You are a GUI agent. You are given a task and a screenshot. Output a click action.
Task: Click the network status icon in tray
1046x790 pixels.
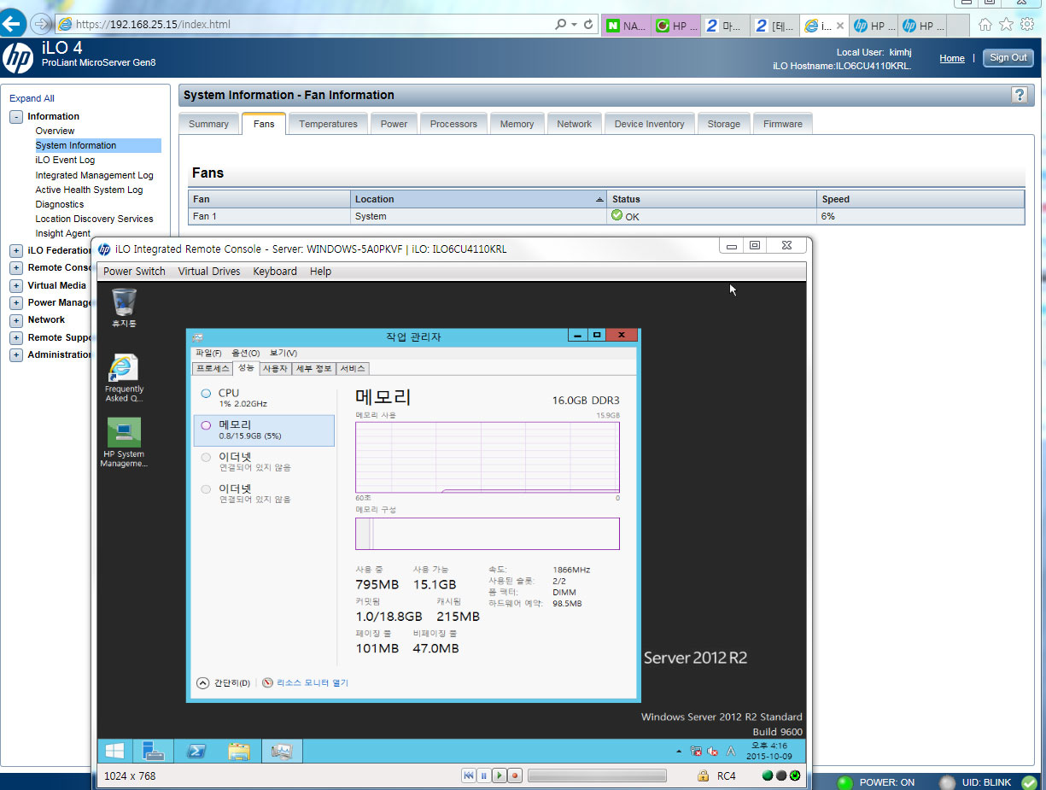(x=696, y=752)
